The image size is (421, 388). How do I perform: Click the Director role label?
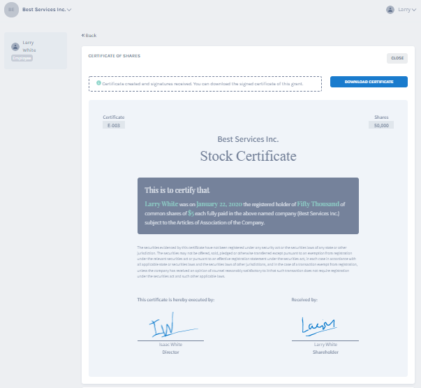point(170,352)
